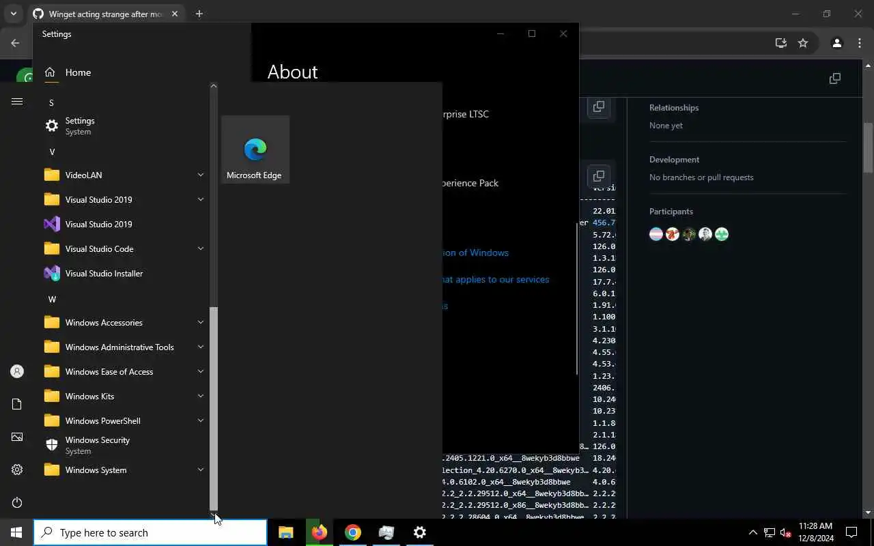Open first participant avatar on GitHub
Screen dimensions: 874x546
pos(656,234)
